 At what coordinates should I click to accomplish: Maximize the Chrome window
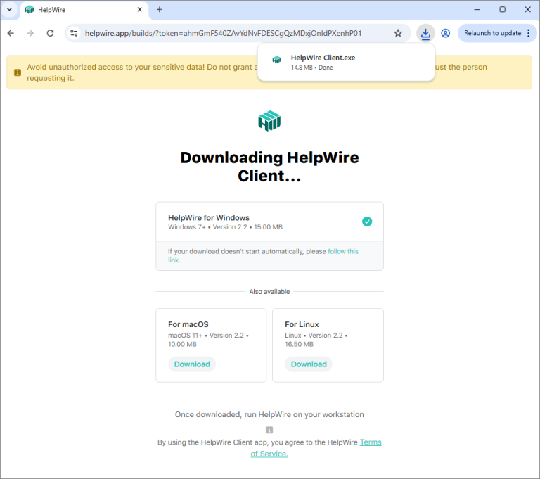503,10
